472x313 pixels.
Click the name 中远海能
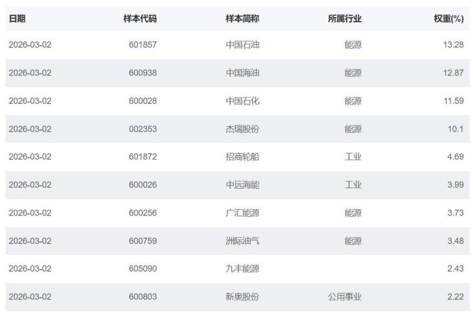click(x=242, y=185)
